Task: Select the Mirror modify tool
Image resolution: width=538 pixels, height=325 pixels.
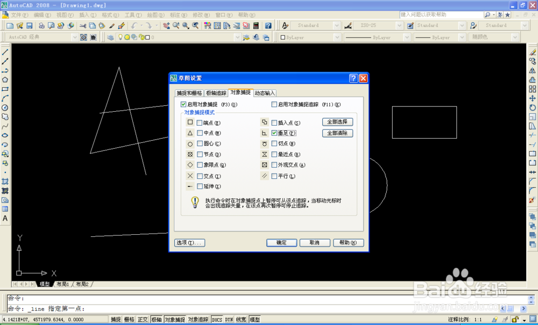Action: (x=533, y=71)
